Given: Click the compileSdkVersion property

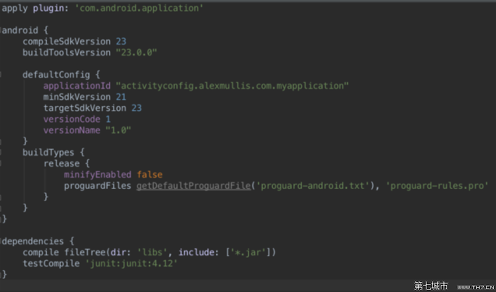Looking at the screenshot, I should 67,41.
